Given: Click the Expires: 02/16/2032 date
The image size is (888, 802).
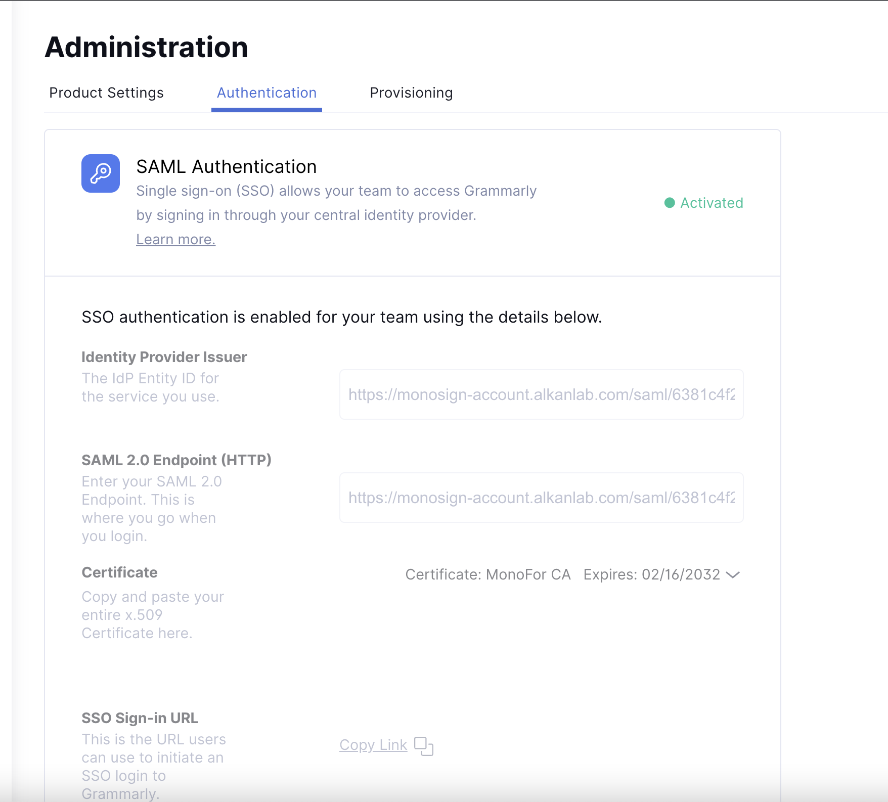Looking at the screenshot, I should coord(651,574).
